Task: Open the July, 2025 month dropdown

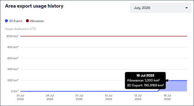Action: tap(161, 8)
